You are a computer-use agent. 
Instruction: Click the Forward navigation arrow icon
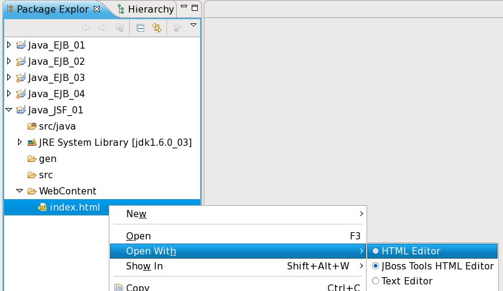coord(103,28)
